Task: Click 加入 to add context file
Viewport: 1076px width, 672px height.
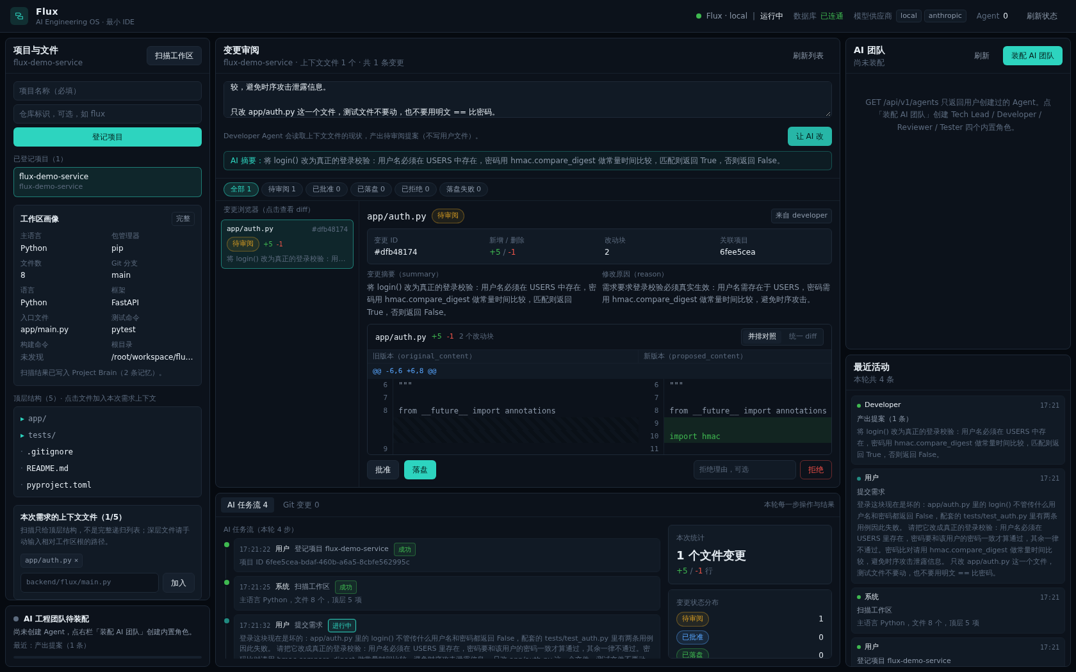Action: 179,583
